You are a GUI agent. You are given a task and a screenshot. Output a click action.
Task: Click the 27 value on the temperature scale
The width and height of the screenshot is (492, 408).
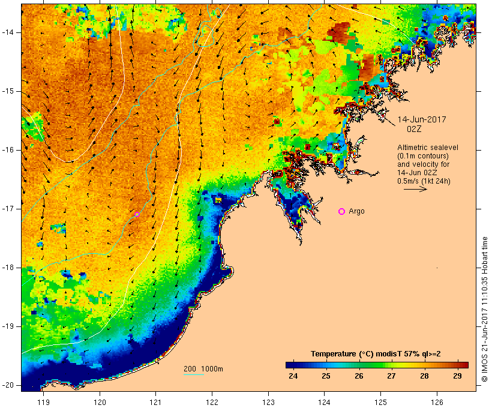coord(391,376)
